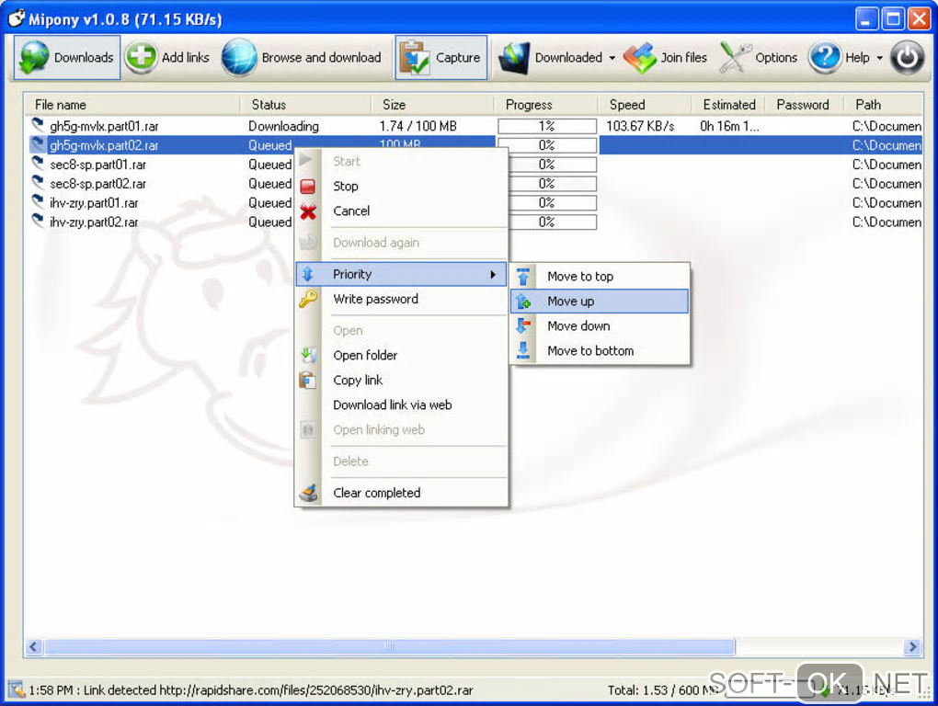Expand the Help dropdown arrow
The height and width of the screenshot is (706, 938).
coord(879,58)
